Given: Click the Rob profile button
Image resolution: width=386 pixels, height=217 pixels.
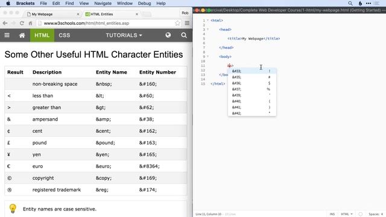Looking at the screenshot, I should point(185,13).
